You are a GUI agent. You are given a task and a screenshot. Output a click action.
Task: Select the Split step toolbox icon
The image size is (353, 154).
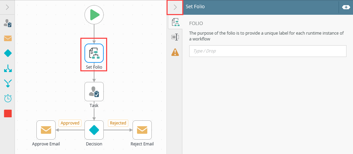coord(8,68)
